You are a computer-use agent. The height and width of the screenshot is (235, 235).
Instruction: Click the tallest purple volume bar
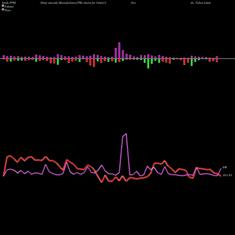click(x=119, y=51)
